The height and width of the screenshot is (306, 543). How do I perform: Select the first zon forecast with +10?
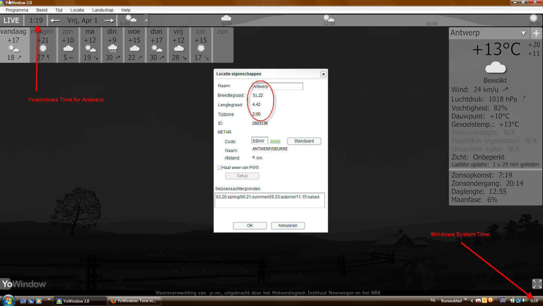68,45
